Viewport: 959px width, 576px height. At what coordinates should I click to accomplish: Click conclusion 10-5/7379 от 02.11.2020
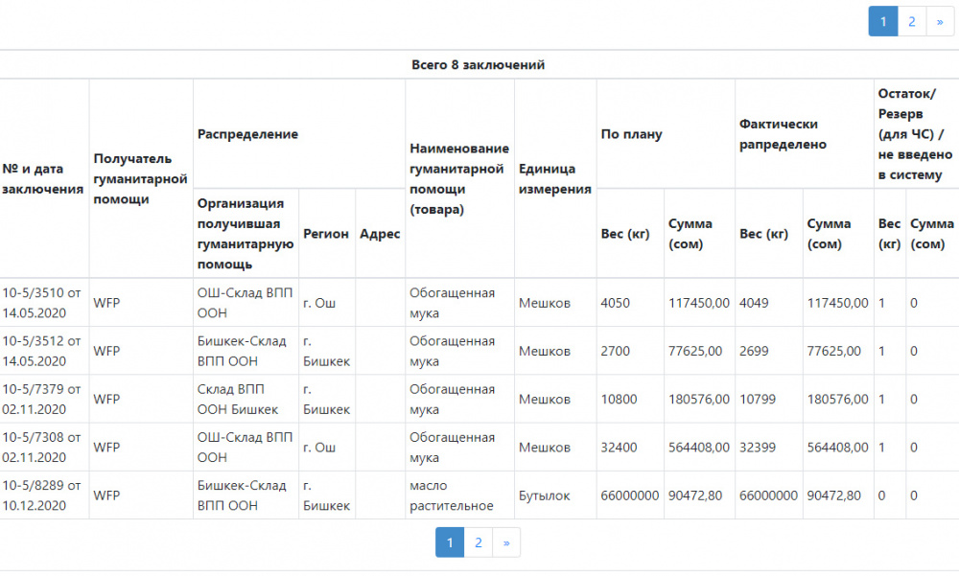(x=43, y=399)
